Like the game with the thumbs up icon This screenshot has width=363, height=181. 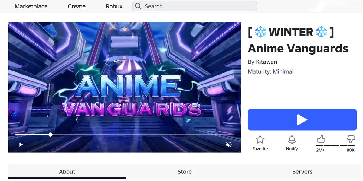321,139
